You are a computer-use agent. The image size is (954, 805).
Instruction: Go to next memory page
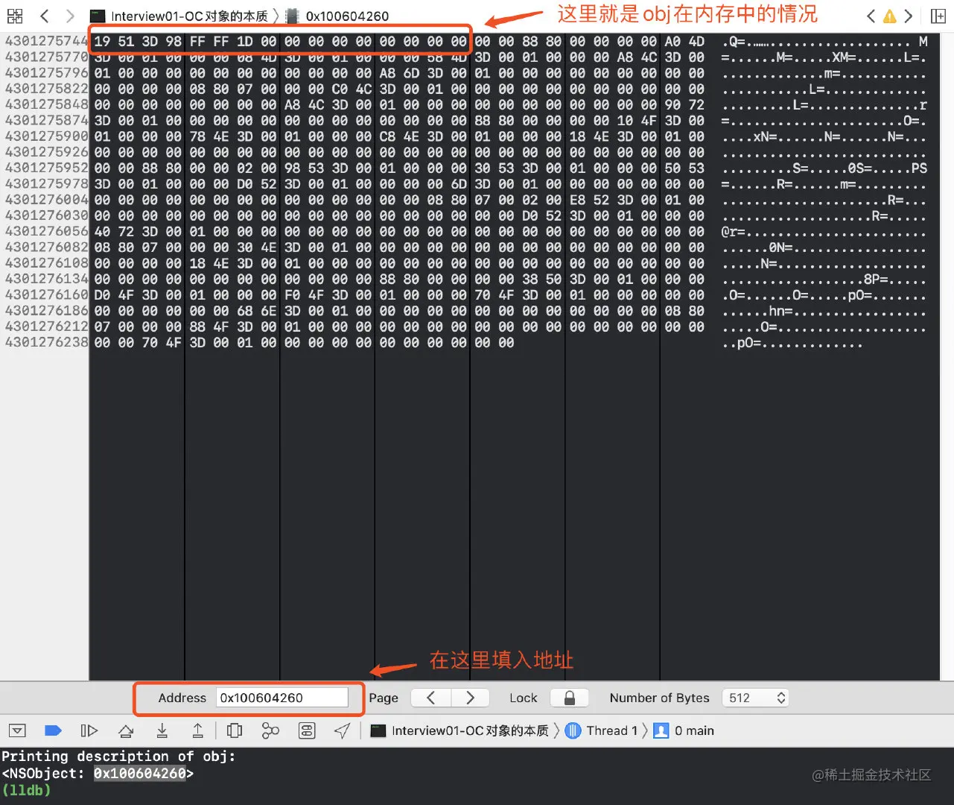470,698
